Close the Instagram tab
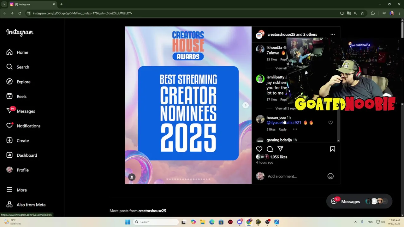 click(54, 4)
